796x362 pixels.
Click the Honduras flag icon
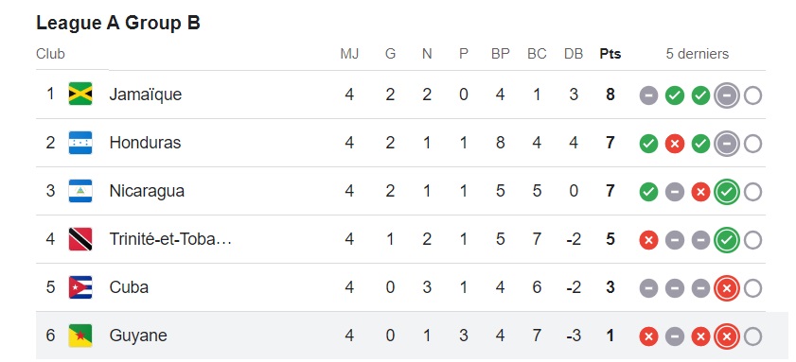[x=80, y=143]
